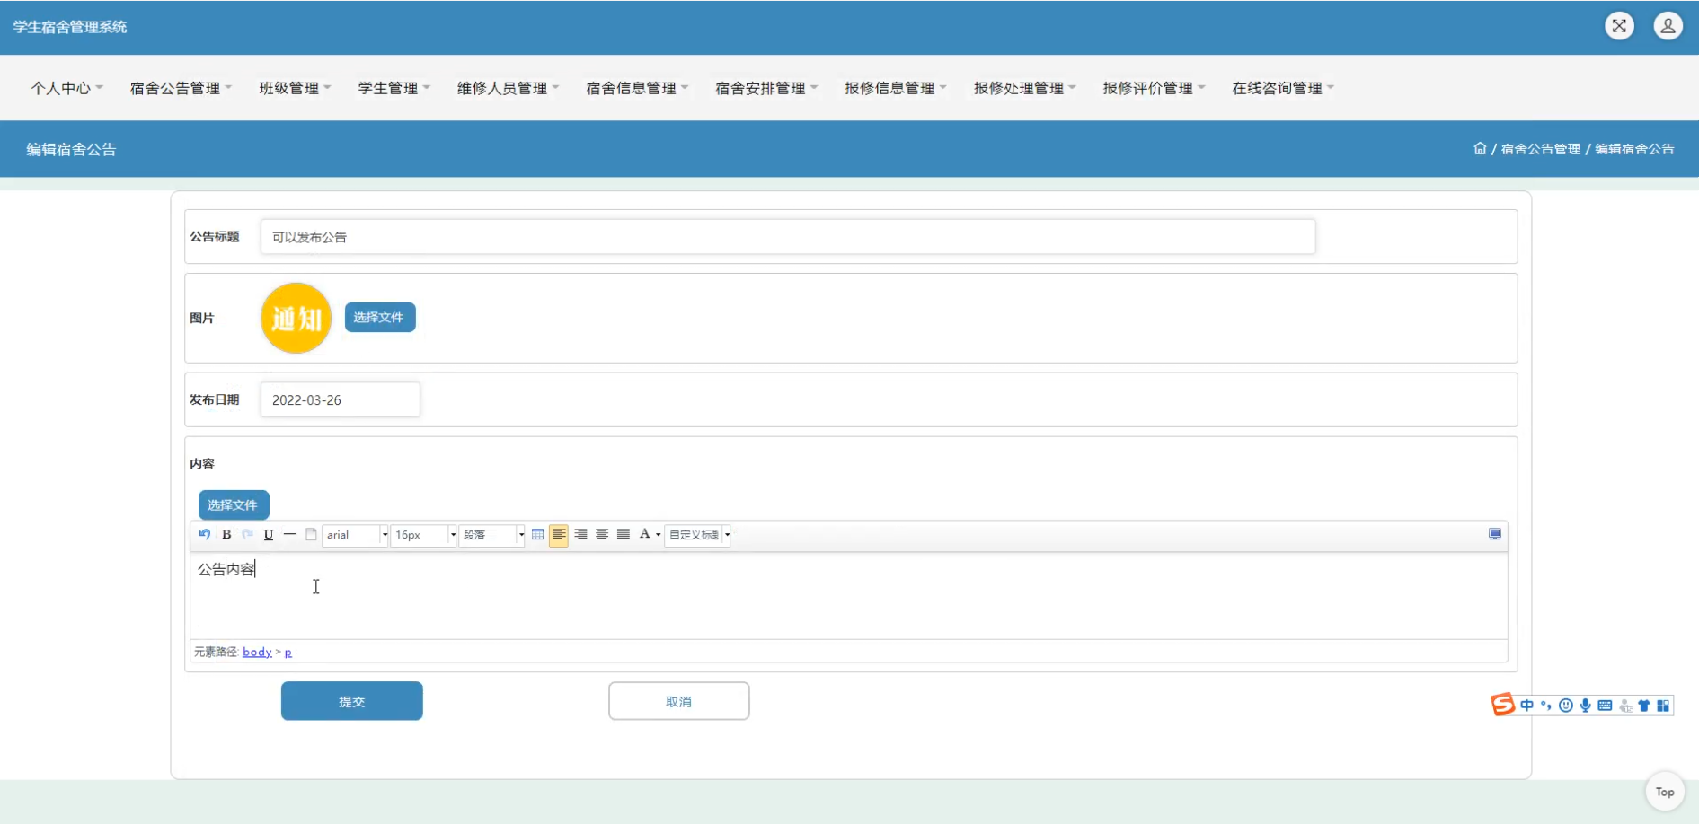Cancel editing with 取消 button
The image size is (1699, 824).
tap(678, 701)
